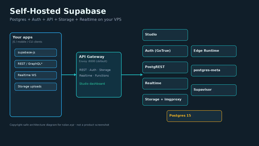Click the copyright-safe footer note
This screenshot has width=259, height=146.
coord(59,125)
